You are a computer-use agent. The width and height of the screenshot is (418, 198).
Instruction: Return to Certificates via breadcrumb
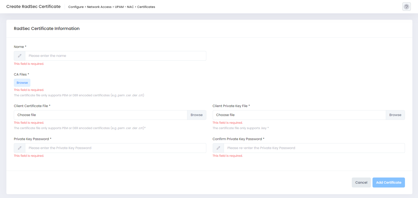pyautogui.click(x=146, y=7)
